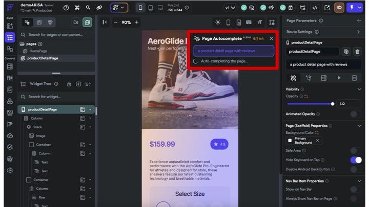Viewport: 369px width, 207px height.
Task: Collapse Nav Bar Item Properties section
Action: 359,181
